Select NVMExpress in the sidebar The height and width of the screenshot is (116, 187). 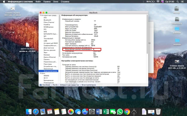tap(49, 27)
